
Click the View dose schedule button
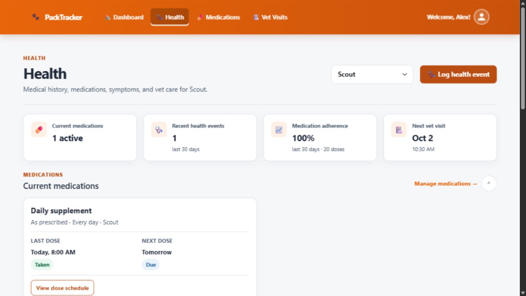[x=62, y=288]
